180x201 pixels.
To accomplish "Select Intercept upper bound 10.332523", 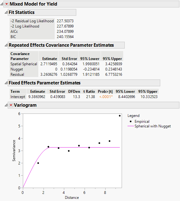I will [x=149, y=97].
